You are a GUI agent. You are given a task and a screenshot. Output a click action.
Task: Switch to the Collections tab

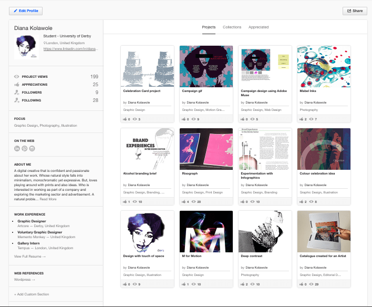click(232, 27)
